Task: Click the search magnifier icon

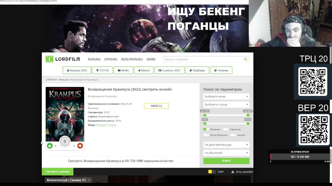Action: (x=245, y=59)
